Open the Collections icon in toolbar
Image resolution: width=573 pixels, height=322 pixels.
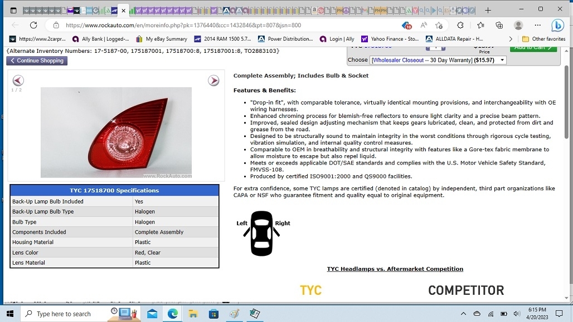click(x=499, y=25)
